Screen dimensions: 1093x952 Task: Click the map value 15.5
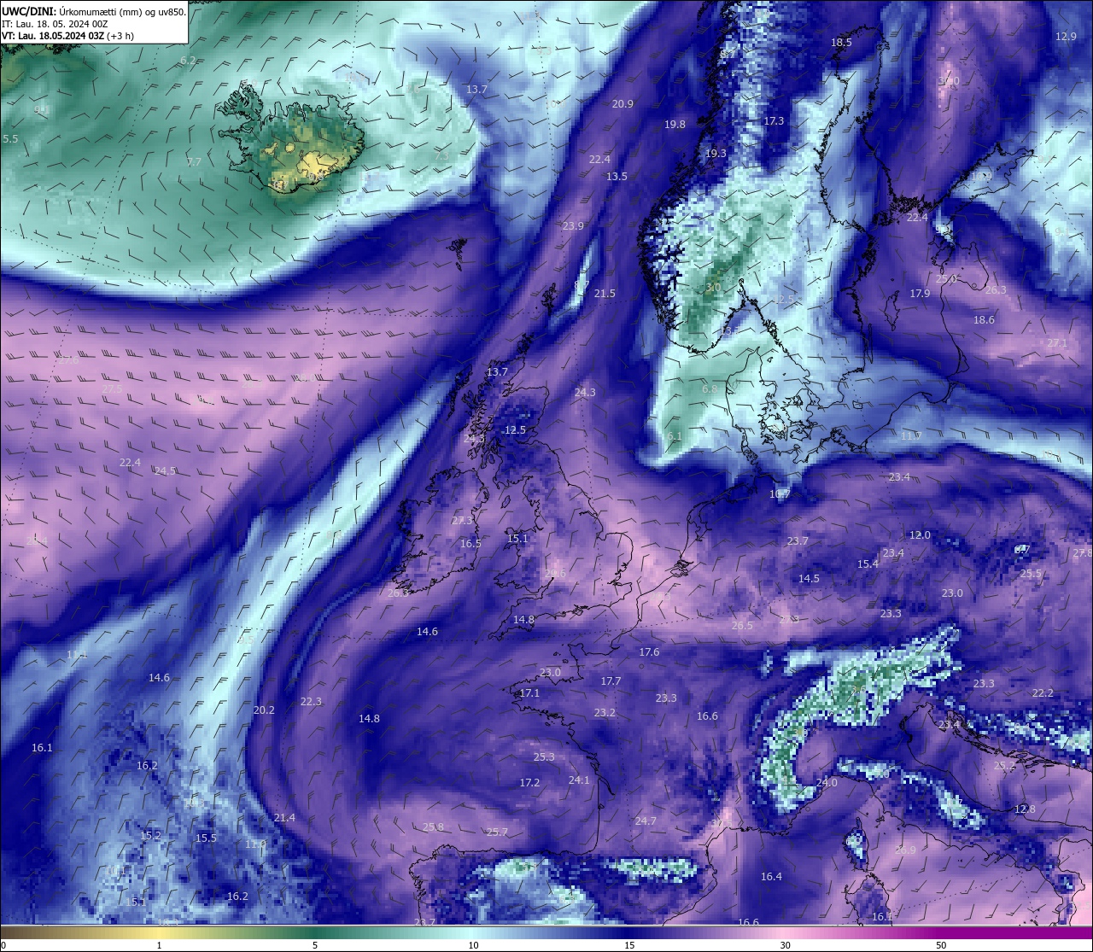(x=206, y=838)
